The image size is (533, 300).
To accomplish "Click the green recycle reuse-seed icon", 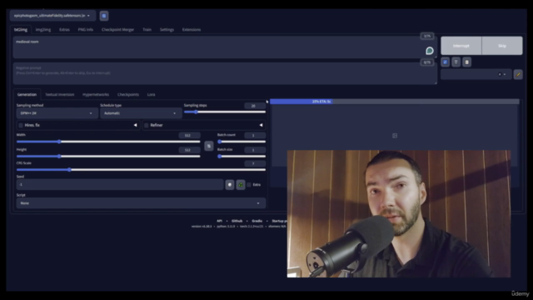I will pyautogui.click(x=241, y=185).
